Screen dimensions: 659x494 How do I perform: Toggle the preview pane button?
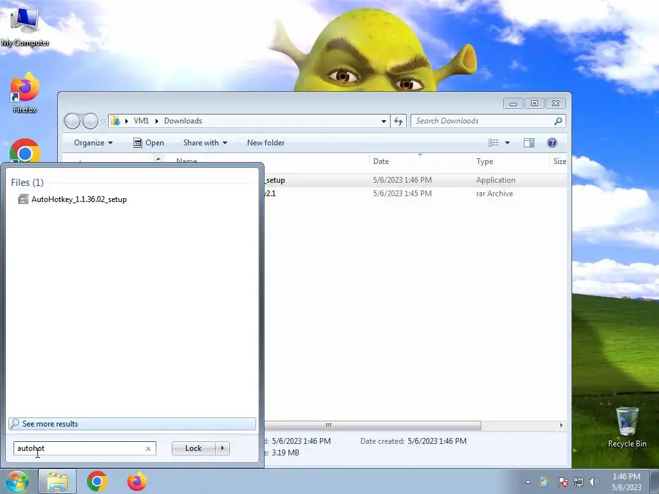point(529,143)
